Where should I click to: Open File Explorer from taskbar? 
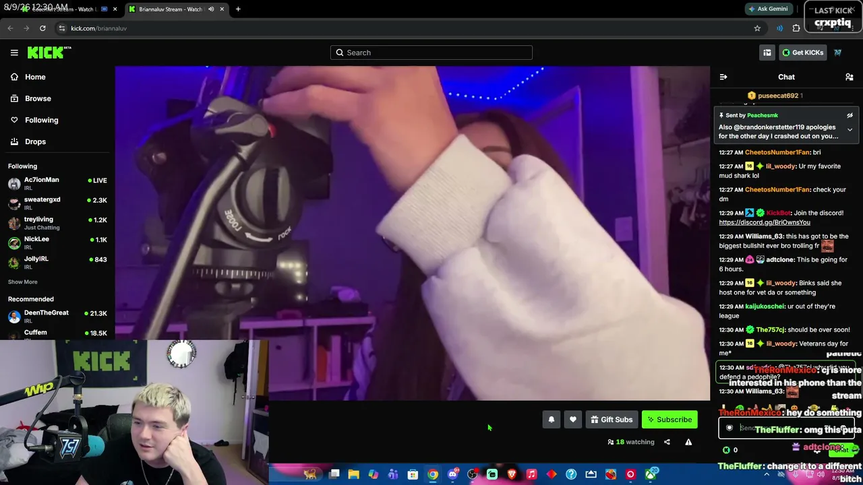tap(353, 474)
